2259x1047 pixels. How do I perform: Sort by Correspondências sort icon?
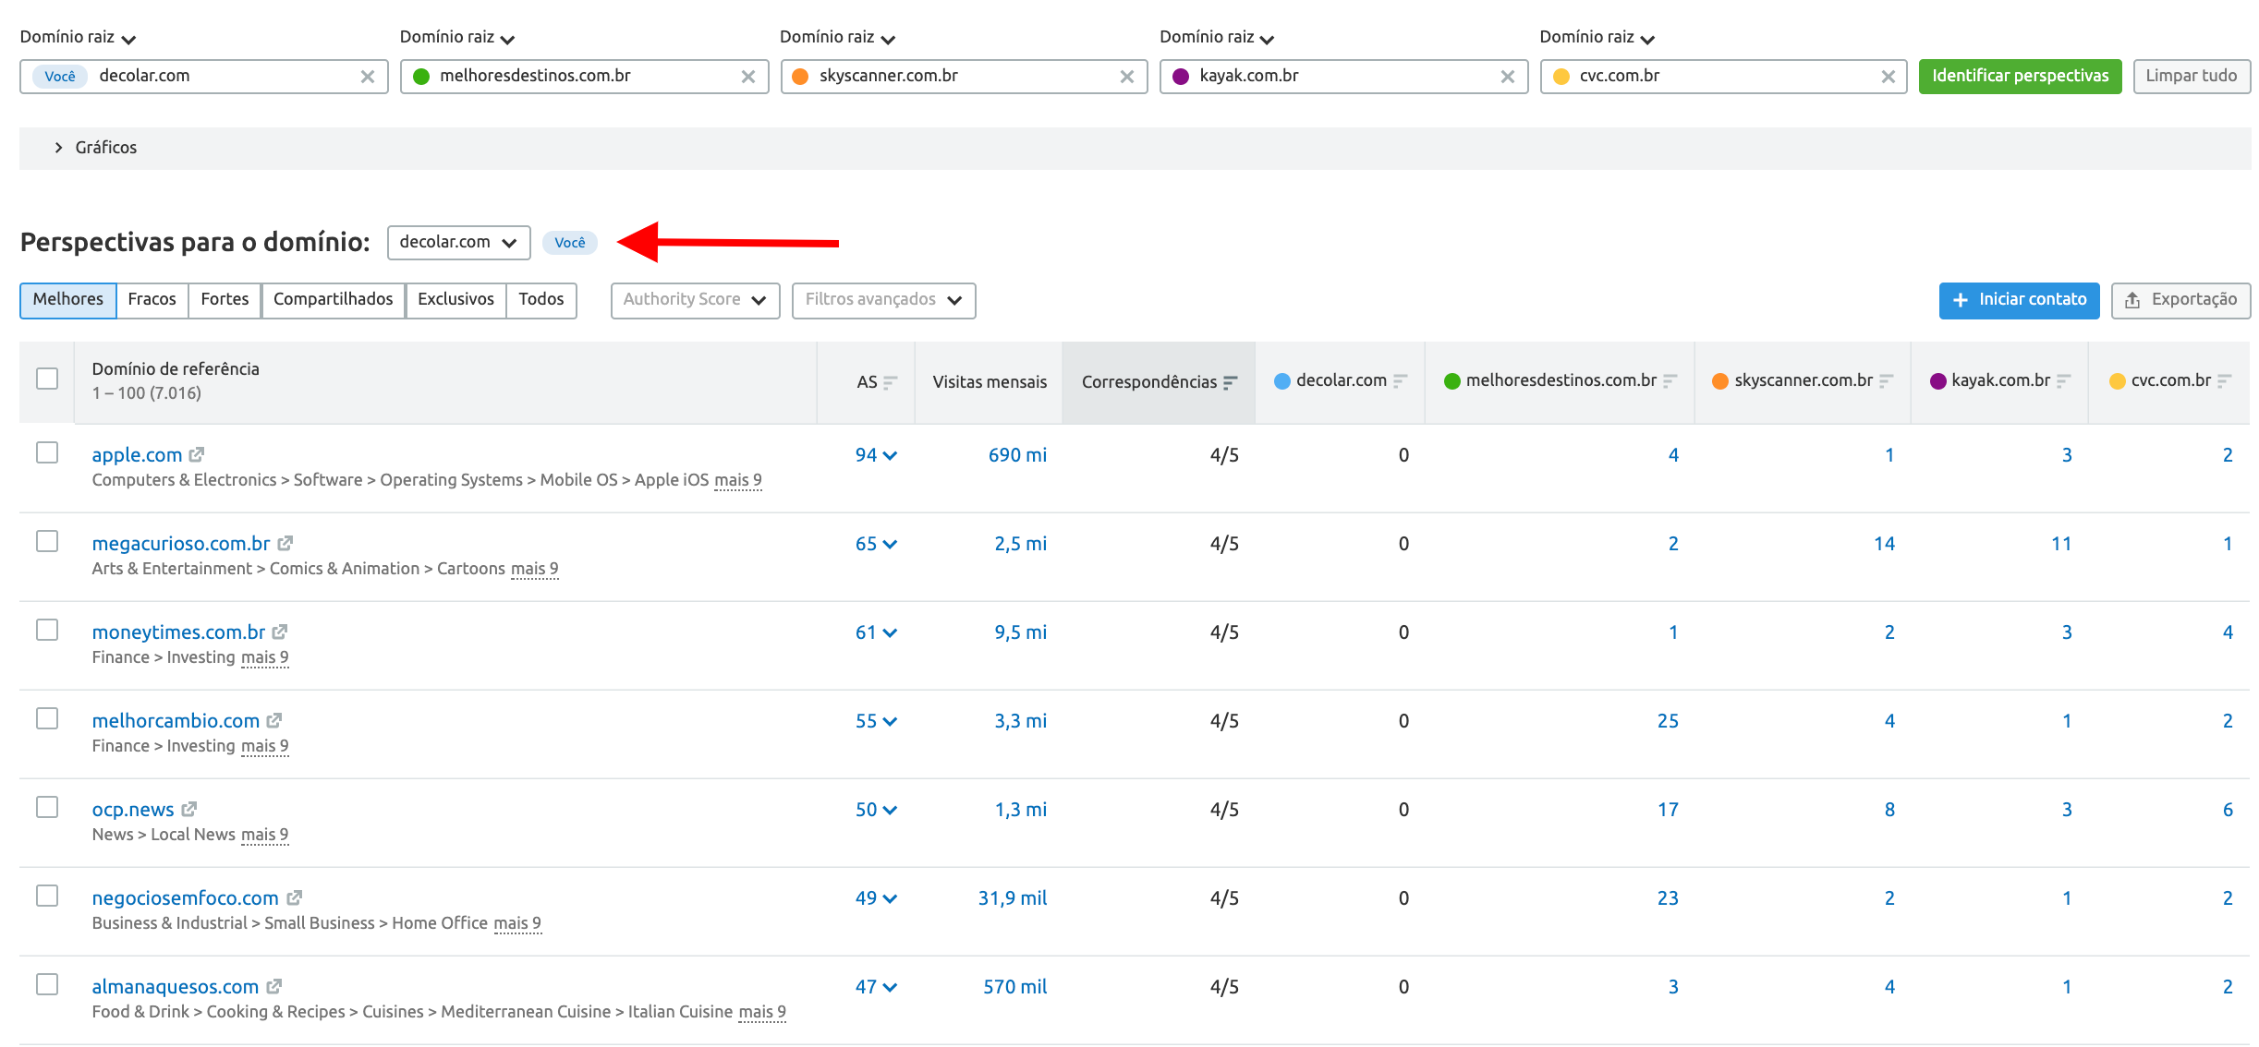coord(1230,382)
